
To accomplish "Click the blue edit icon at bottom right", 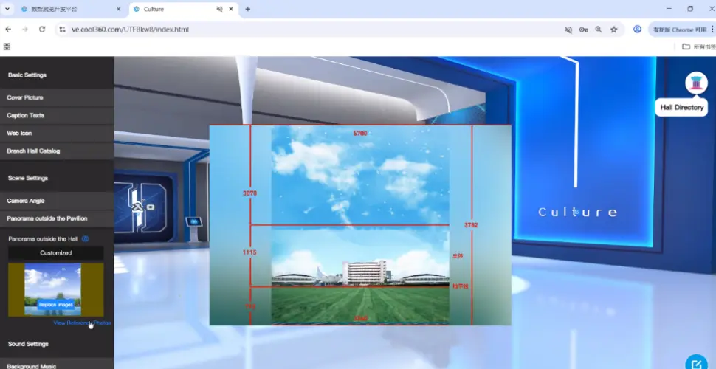I will [x=697, y=364].
